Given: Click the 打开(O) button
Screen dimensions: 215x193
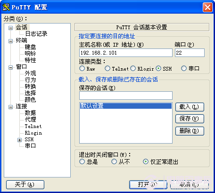Looking at the screenshot, I should pos(148,185).
